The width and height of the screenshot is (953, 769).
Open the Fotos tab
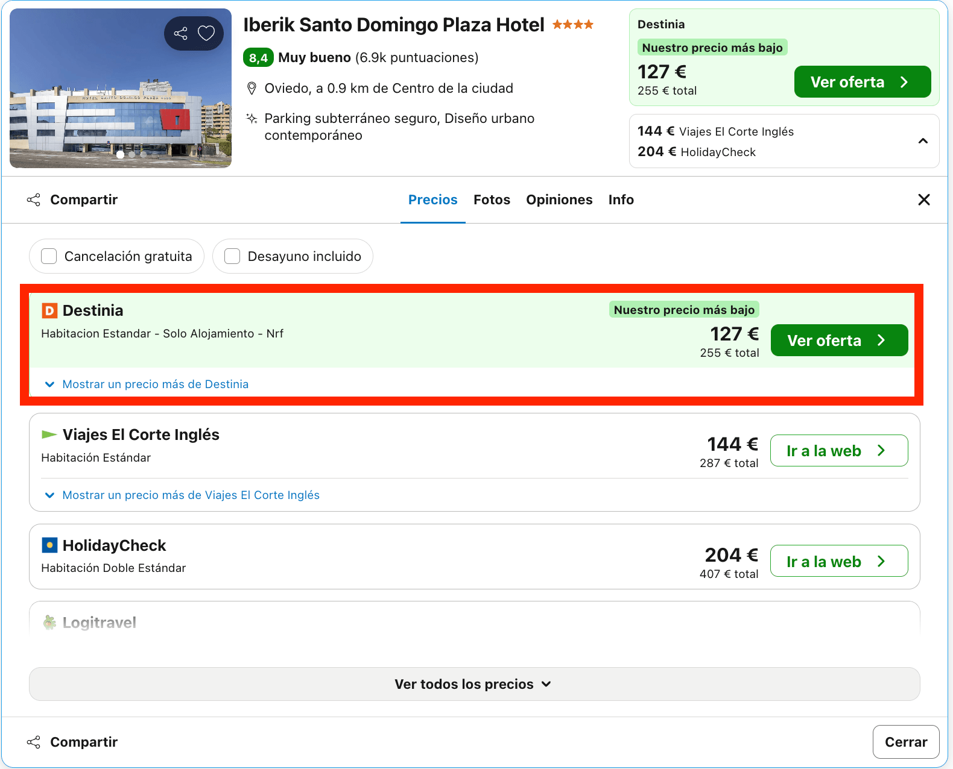(492, 199)
